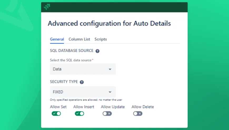Click the Allow Delete label
This screenshot has width=229, height=130.
coord(143,107)
